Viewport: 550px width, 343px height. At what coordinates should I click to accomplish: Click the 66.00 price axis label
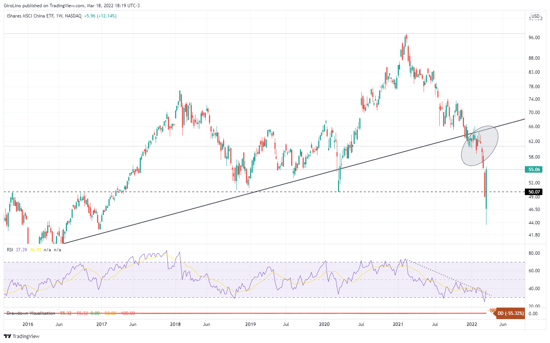(x=534, y=127)
